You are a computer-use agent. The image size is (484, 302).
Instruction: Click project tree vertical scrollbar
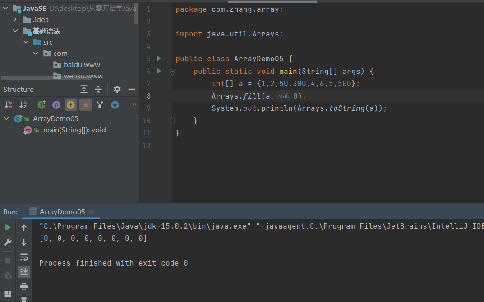(x=136, y=14)
